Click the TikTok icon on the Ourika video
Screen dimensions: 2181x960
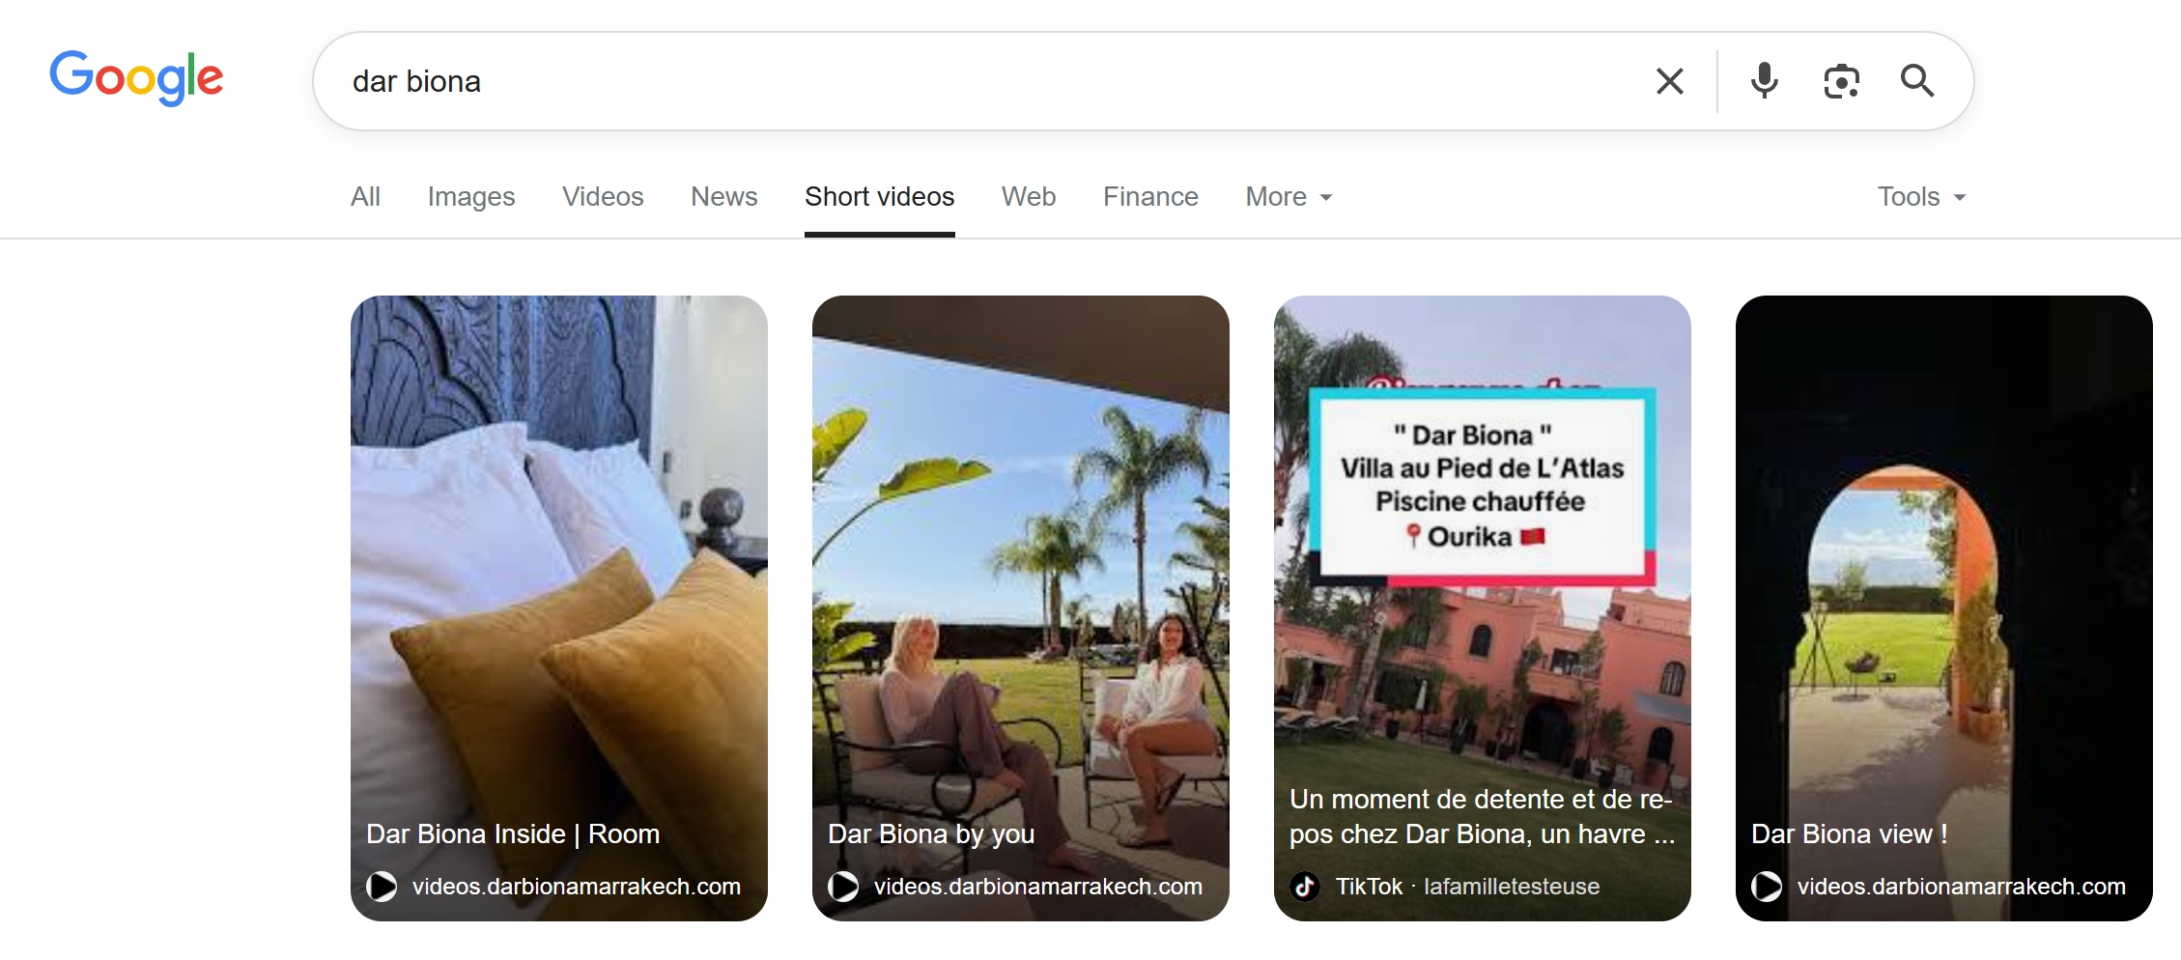(x=1304, y=886)
